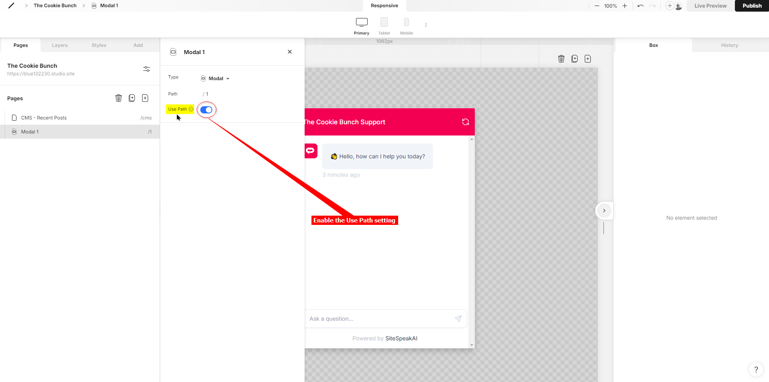Publish the site
Viewport: 769px width, 382px height.
(752, 6)
